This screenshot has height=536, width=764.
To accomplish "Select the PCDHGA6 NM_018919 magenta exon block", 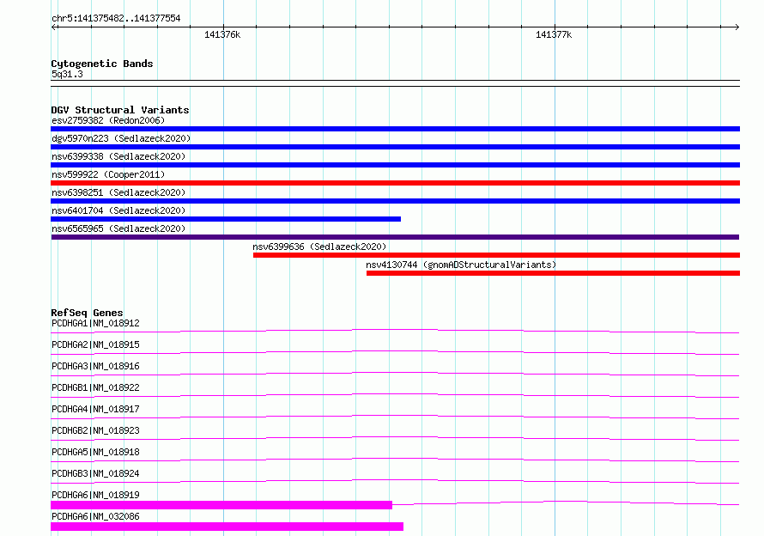I will [221, 505].
